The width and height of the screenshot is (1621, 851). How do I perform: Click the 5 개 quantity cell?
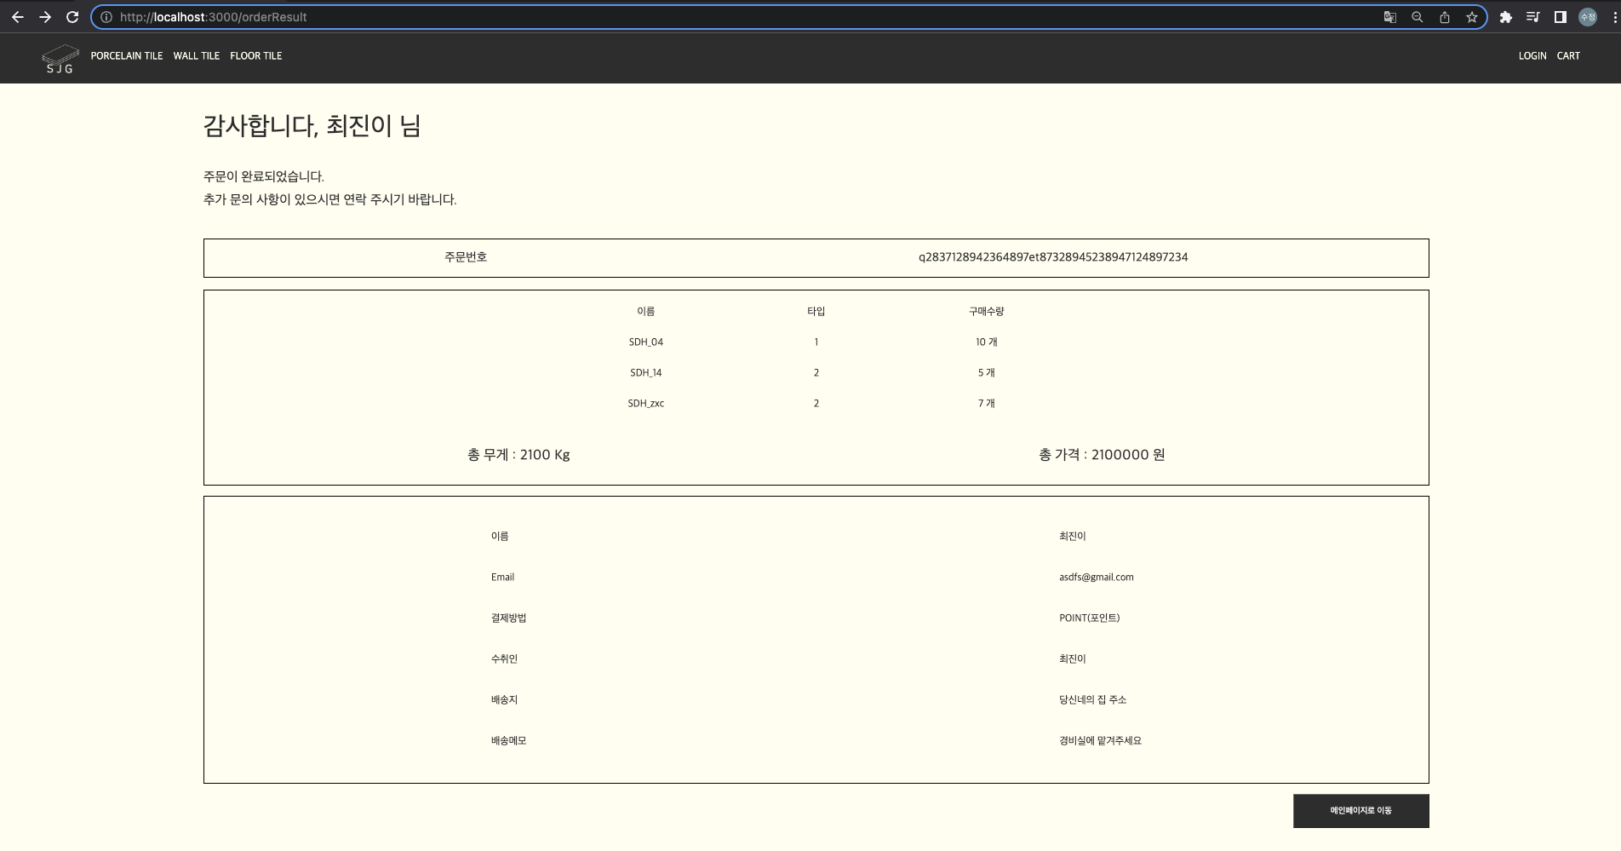[x=987, y=373]
